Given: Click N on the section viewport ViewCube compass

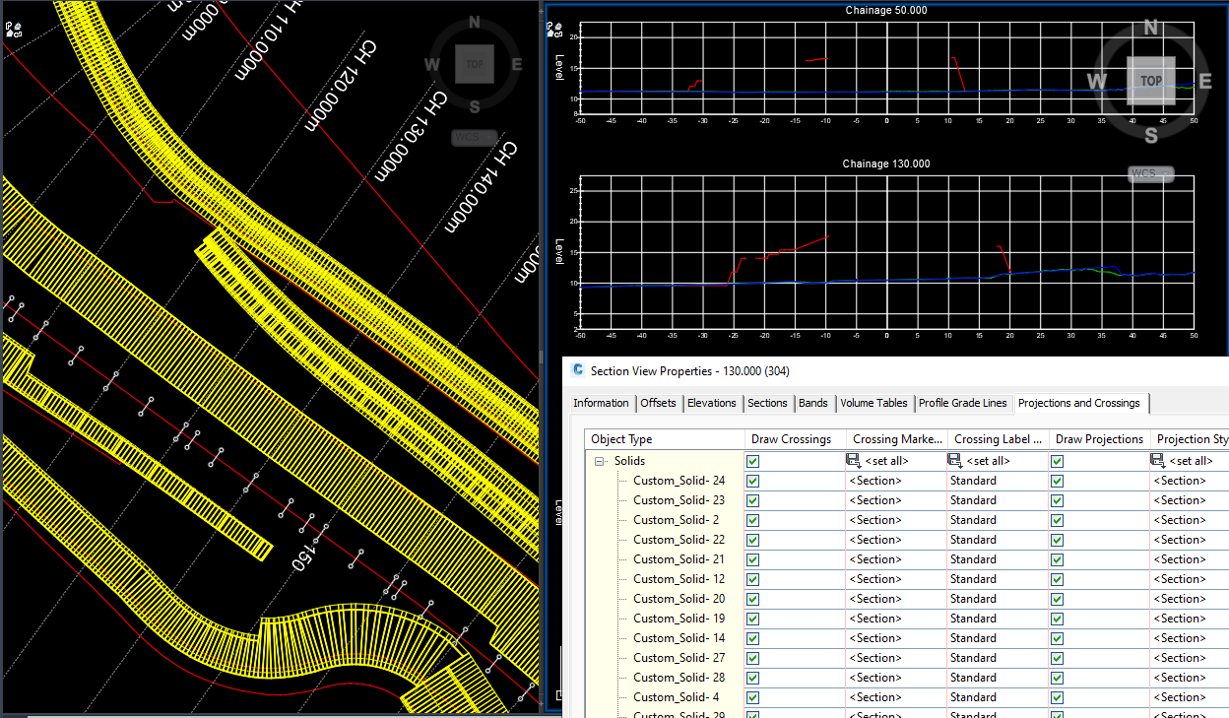Looking at the screenshot, I should (x=1150, y=29).
